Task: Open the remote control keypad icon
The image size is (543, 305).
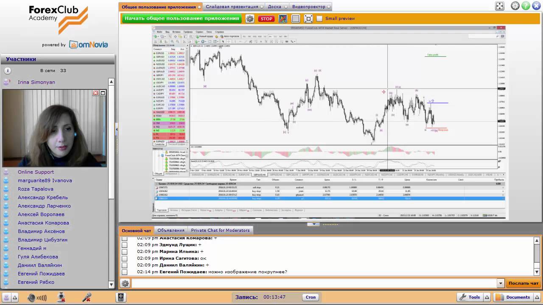Action: coord(121,297)
